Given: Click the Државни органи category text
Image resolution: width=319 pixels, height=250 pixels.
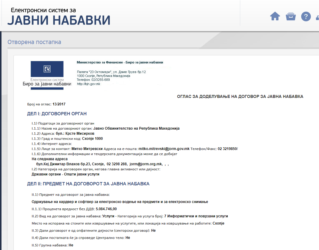Looking at the screenshot, I should coord(65,174).
